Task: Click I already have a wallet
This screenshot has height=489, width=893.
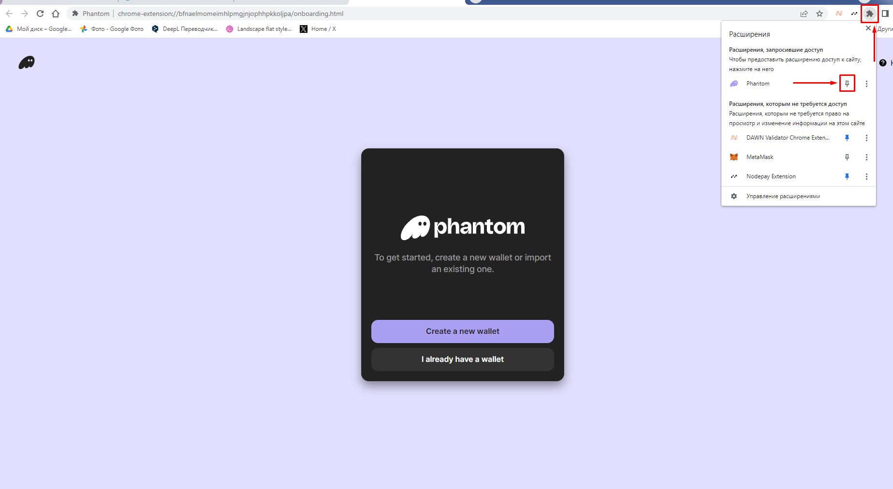Action: click(x=462, y=360)
